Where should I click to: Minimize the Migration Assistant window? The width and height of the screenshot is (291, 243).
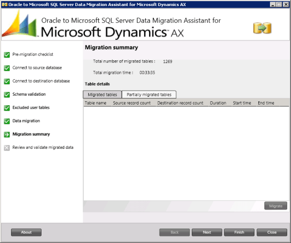273,4
